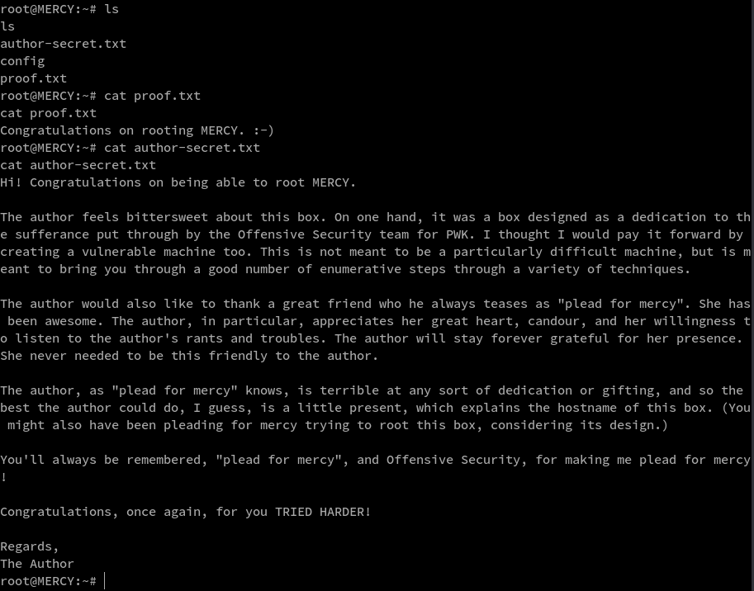Click proof.txt in the ls file listing
The width and height of the screenshot is (754, 591).
[33, 78]
